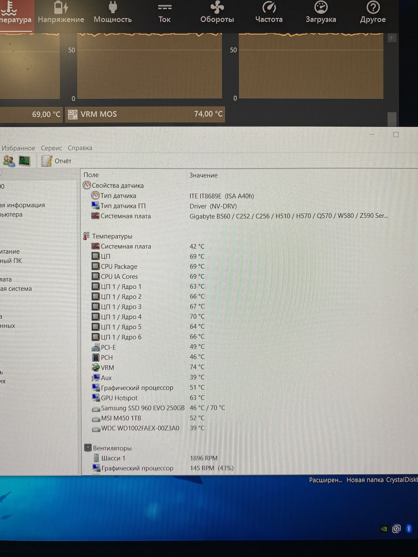Select the ЦП temperature row icon
Screen dimensions: 418x557
(95, 256)
